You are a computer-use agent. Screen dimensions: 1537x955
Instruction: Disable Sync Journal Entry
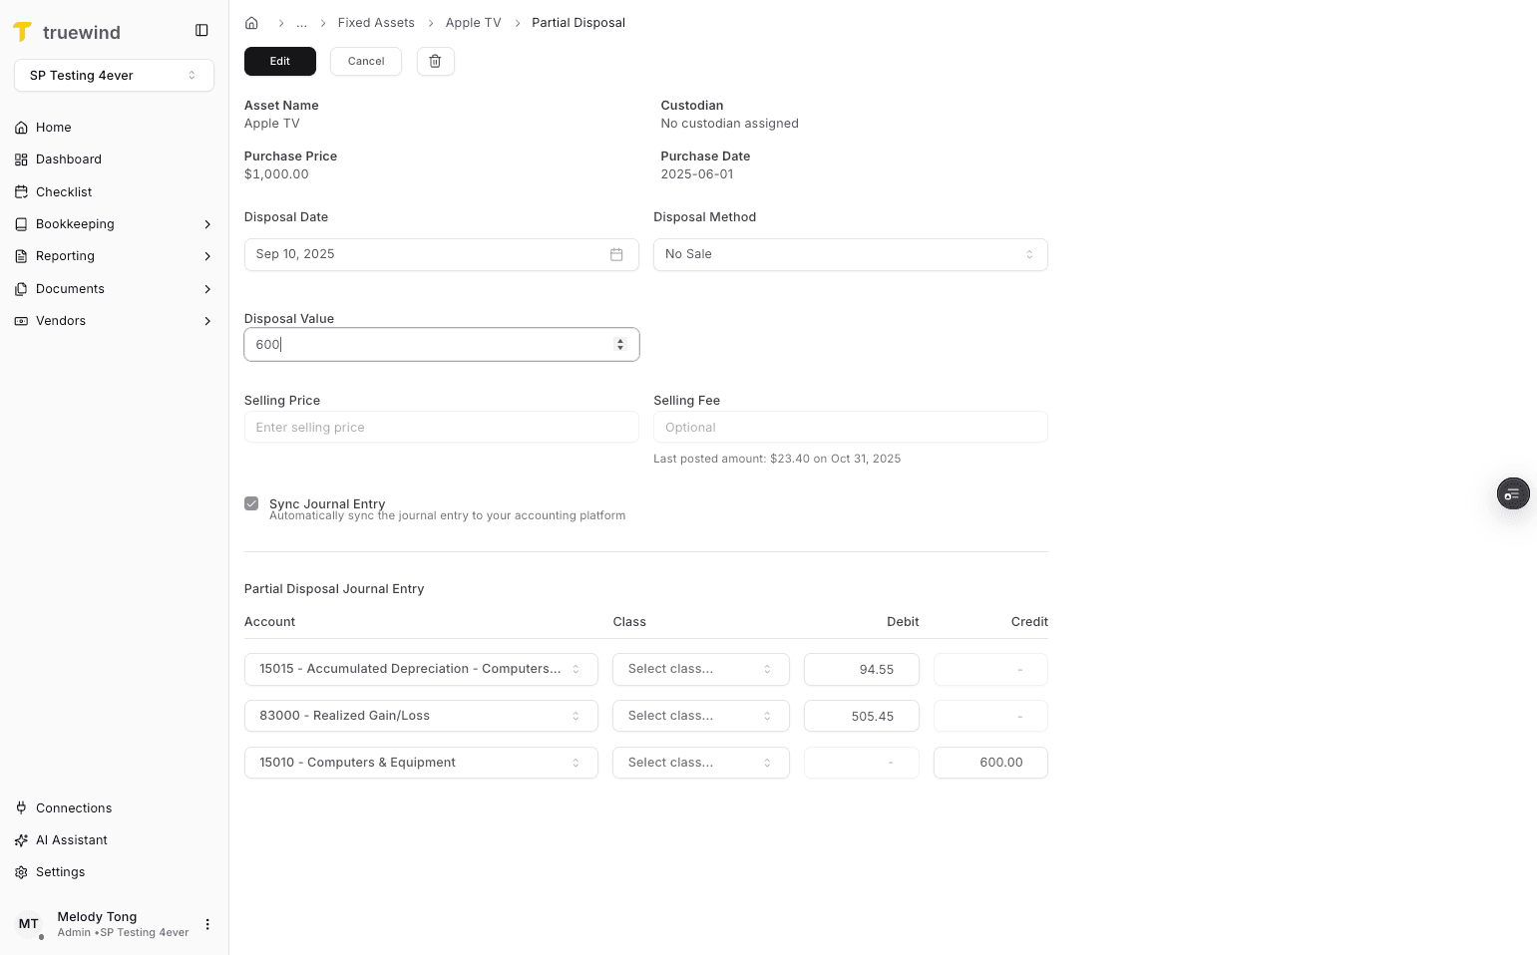(251, 503)
